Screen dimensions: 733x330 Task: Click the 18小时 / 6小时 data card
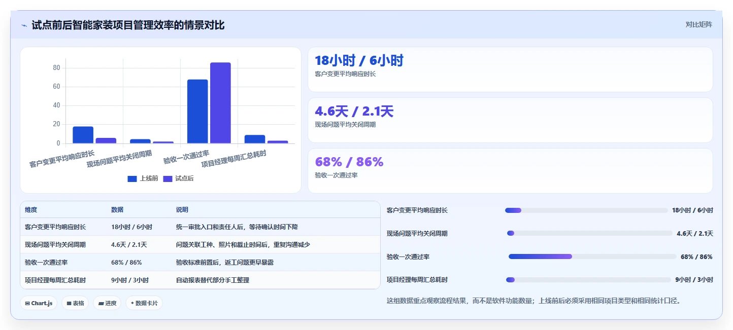coord(510,69)
